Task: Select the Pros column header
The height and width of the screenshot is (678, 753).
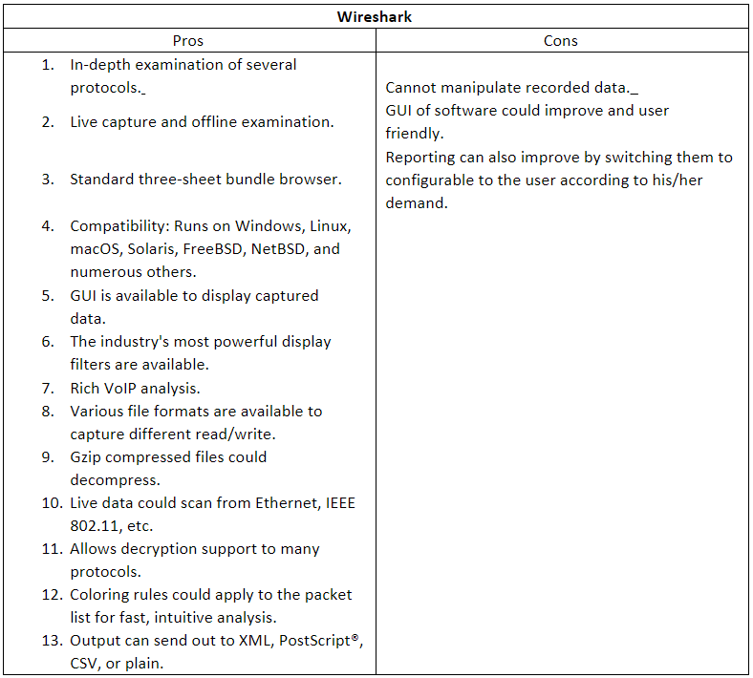Action: pos(188,41)
